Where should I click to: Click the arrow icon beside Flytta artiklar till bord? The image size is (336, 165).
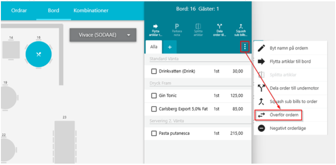point(261,61)
